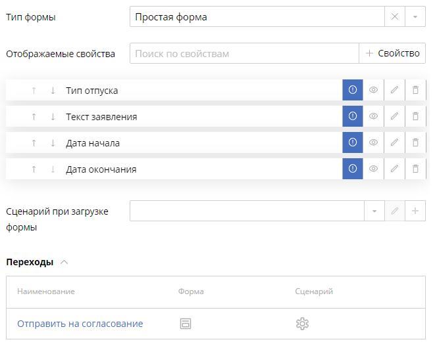Click trash icon for "Дата окончания"

pos(415,169)
